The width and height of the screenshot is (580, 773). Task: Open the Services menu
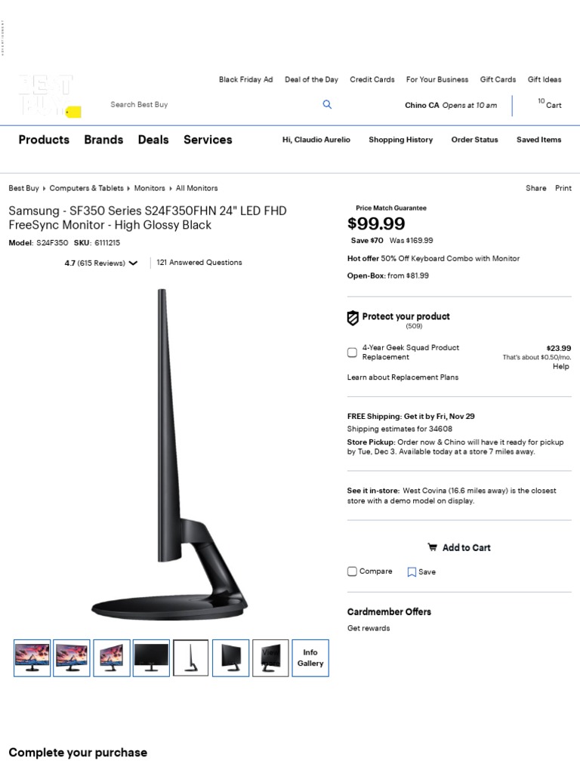click(x=208, y=140)
